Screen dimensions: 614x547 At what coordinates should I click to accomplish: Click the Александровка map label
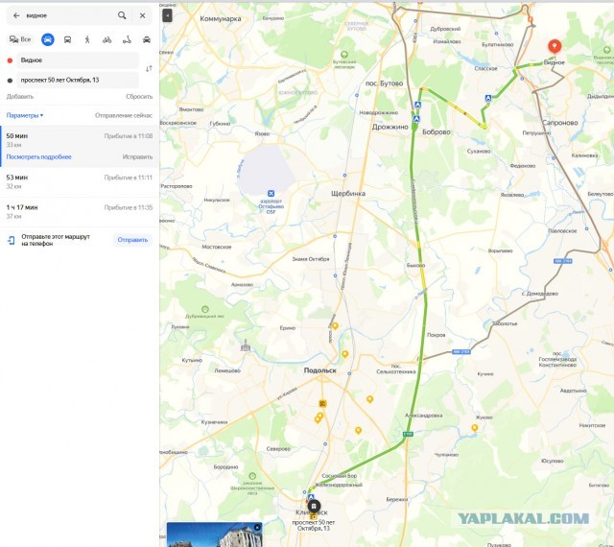click(424, 416)
